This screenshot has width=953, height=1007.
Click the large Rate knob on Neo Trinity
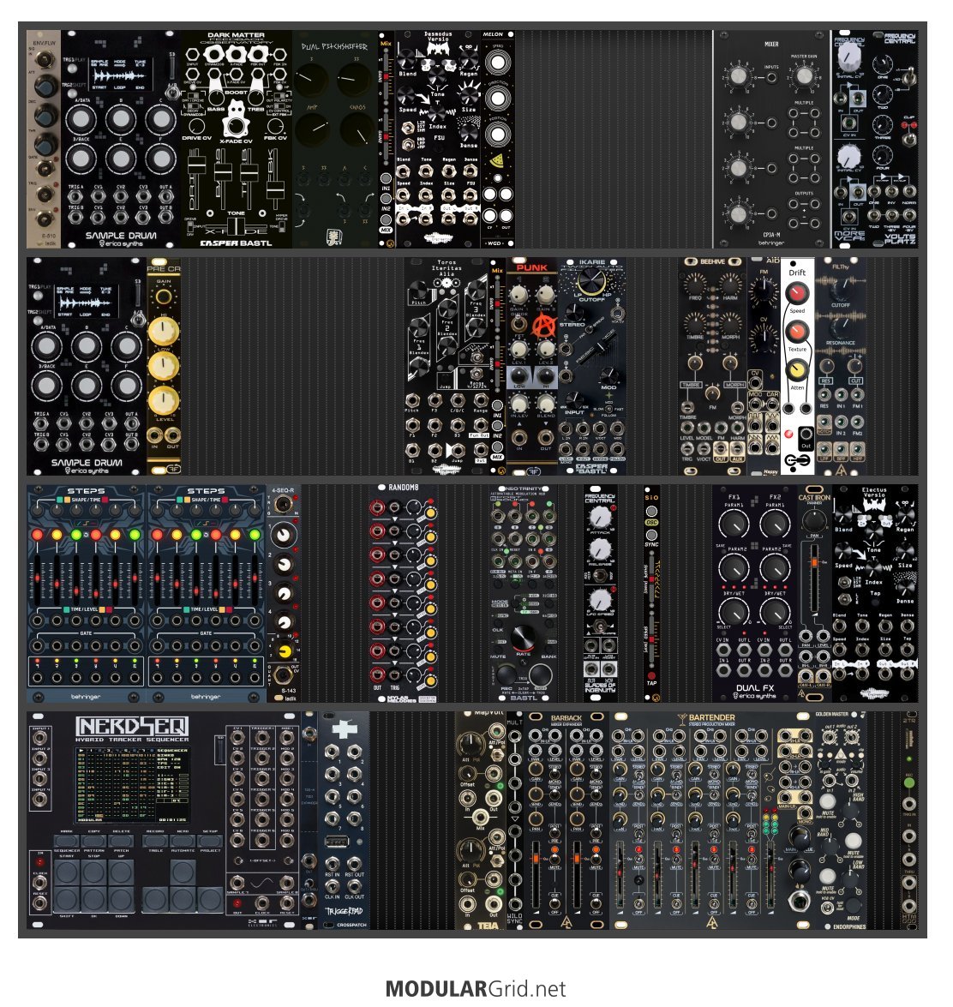523,637
